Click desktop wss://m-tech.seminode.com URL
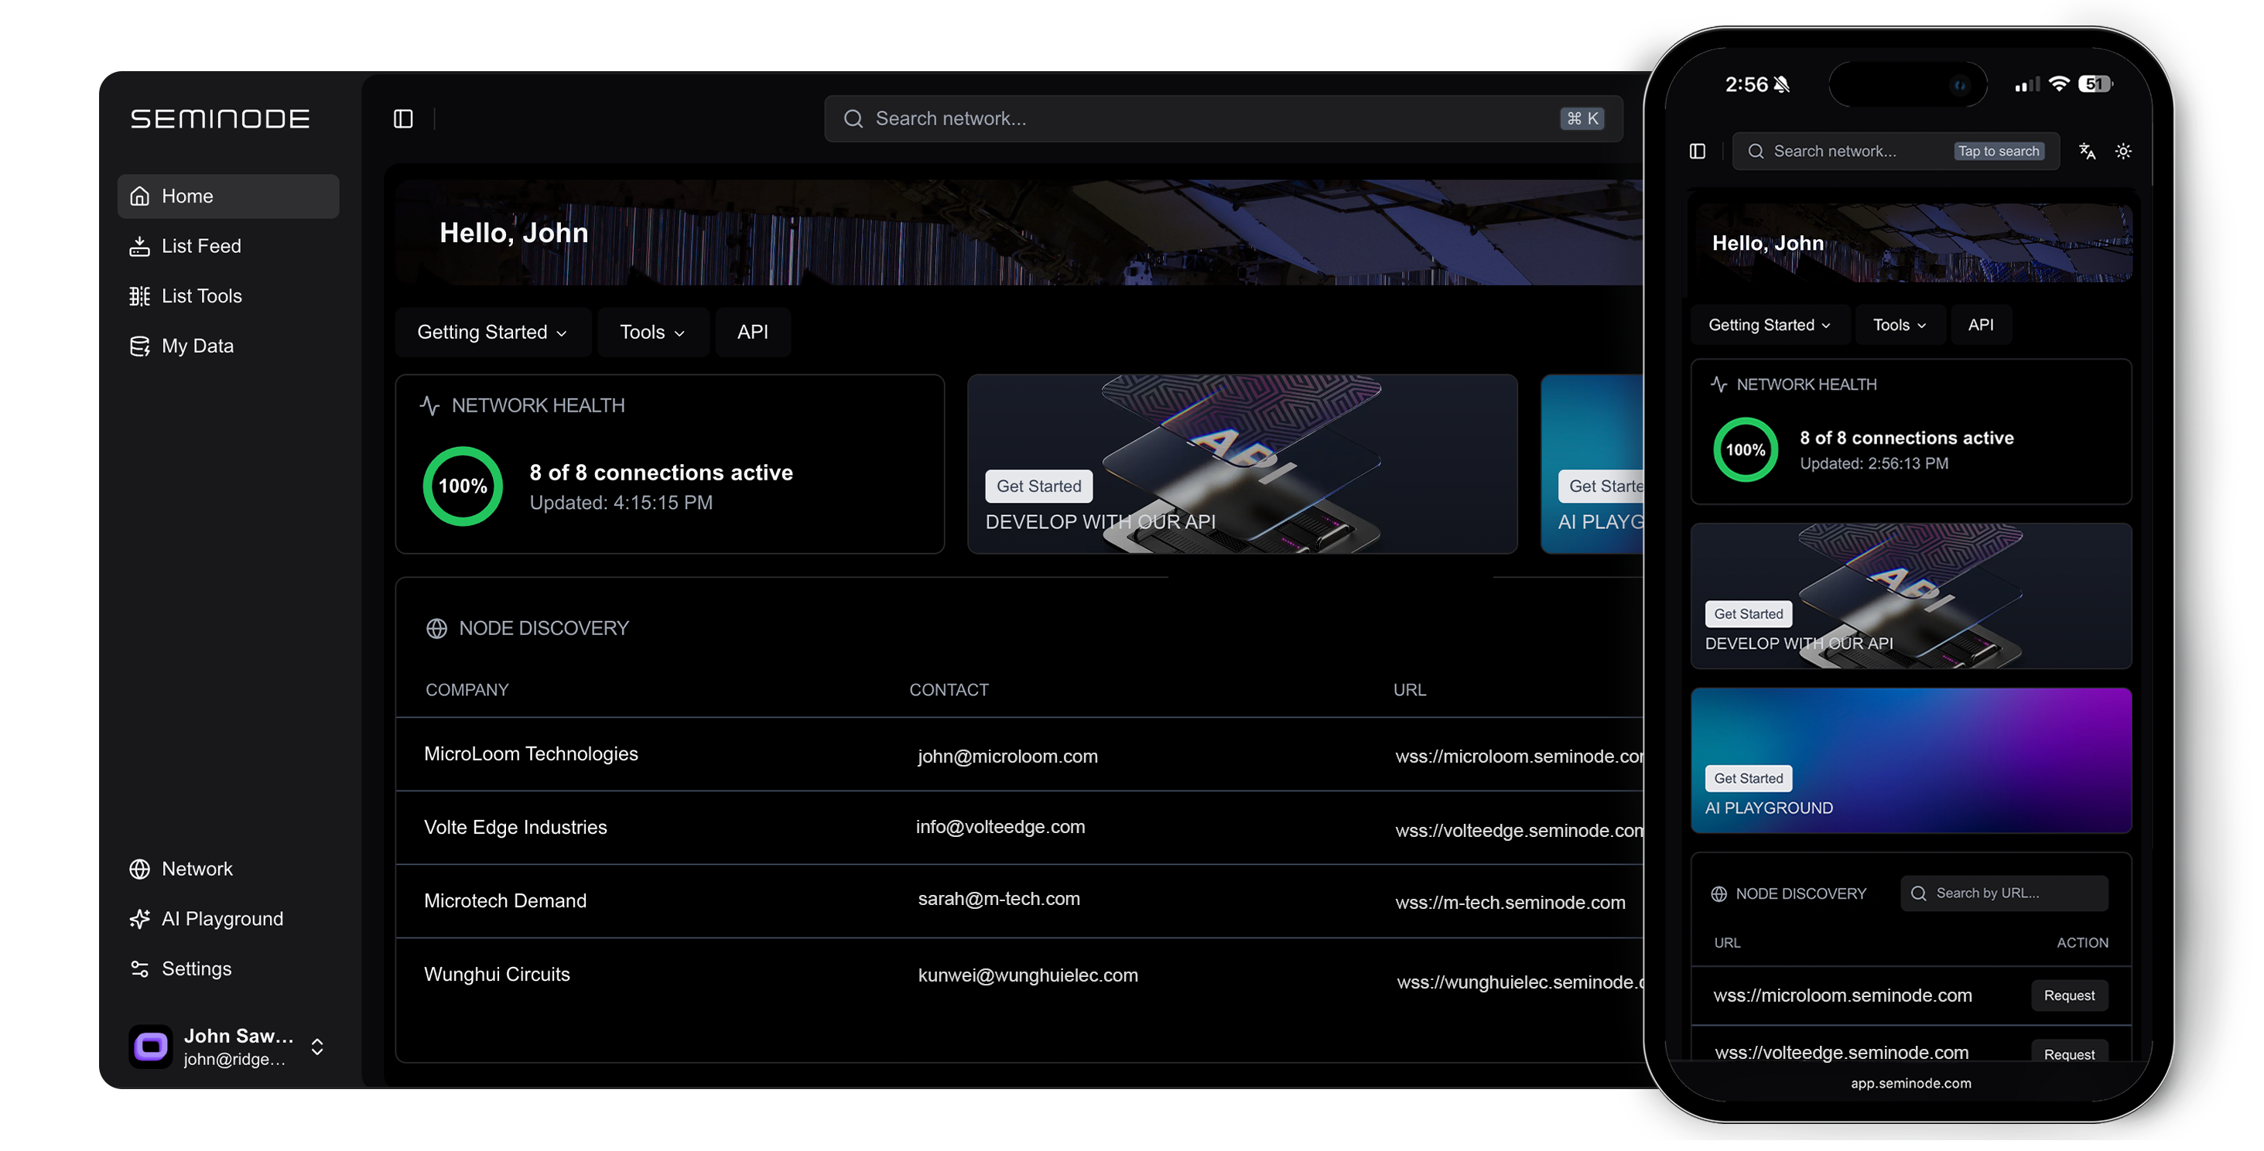 [x=1510, y=903]
